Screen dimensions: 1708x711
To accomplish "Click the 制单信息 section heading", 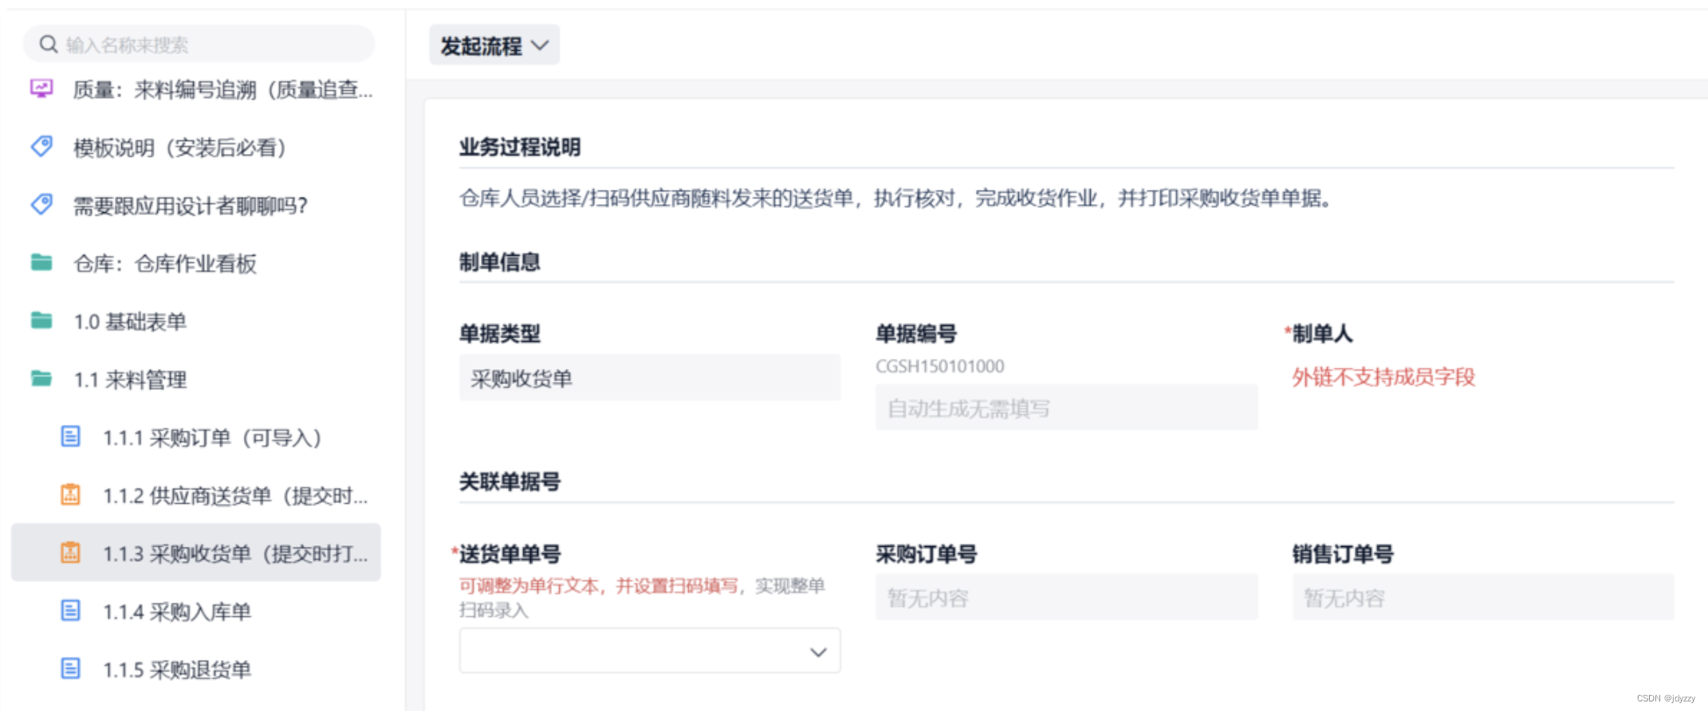I will pos(500,261).
